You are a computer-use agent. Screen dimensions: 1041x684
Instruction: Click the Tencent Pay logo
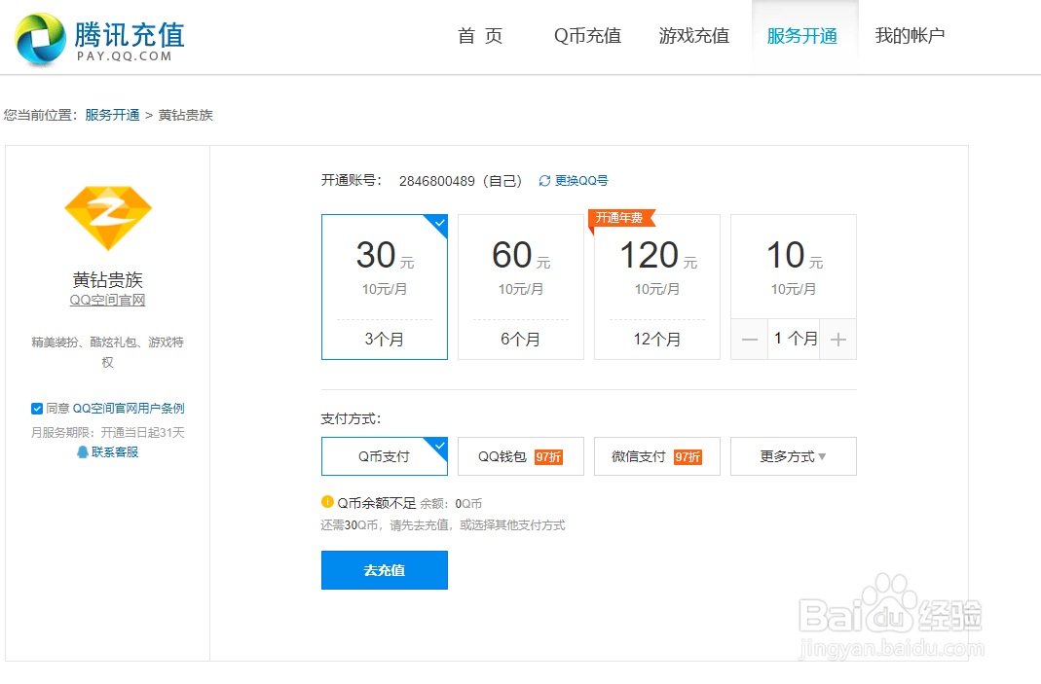[x=99, y=39]
